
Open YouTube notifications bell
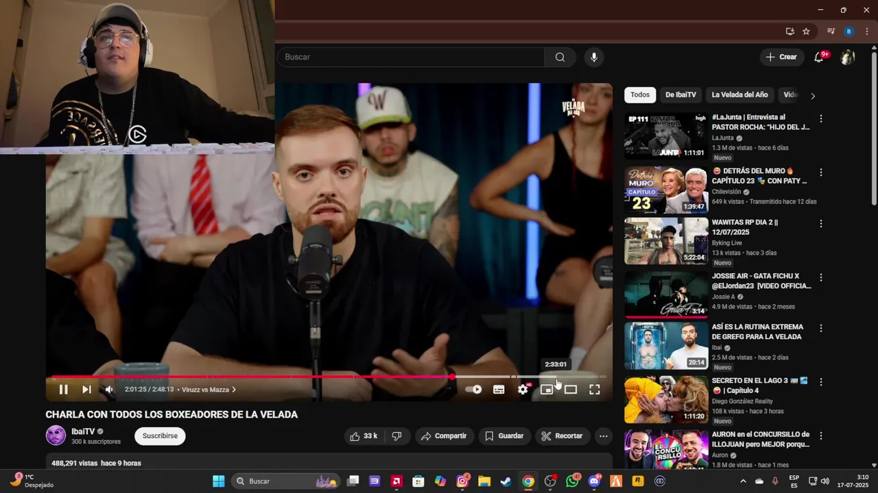(819, 57)
